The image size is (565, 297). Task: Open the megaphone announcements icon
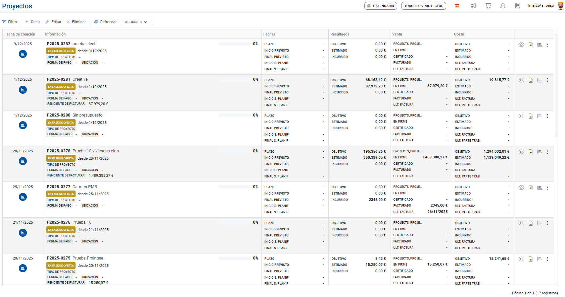[473, 6]
